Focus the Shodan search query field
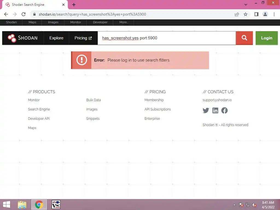Image resolution: width=280 pixels, height=210 pixels. [167, 38]
